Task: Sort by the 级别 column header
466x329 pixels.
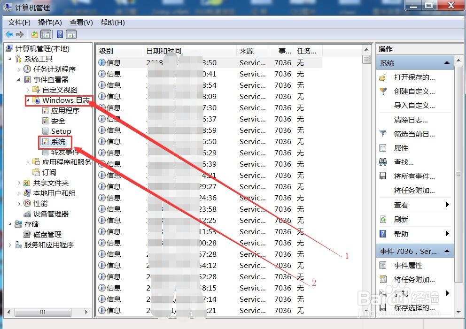Action: (120, 51)
